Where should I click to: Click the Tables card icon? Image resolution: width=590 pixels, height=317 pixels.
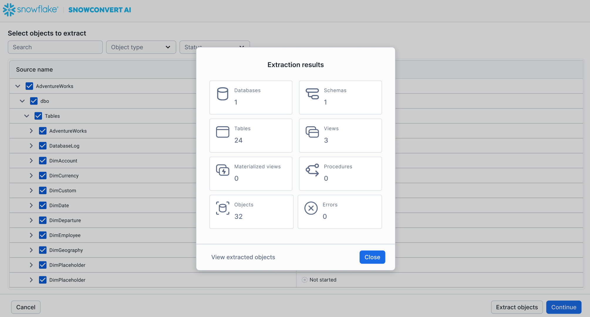222,132
